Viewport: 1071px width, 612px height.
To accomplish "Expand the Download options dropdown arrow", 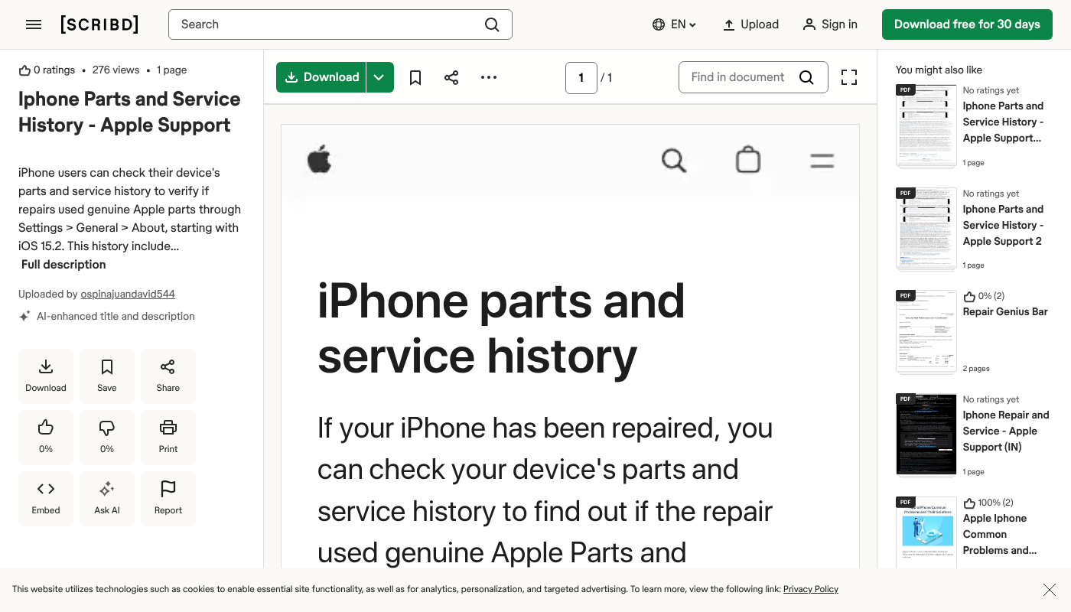I will click(379, 77).
